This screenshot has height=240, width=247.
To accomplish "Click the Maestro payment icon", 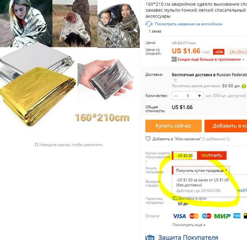I will point(207,216).
